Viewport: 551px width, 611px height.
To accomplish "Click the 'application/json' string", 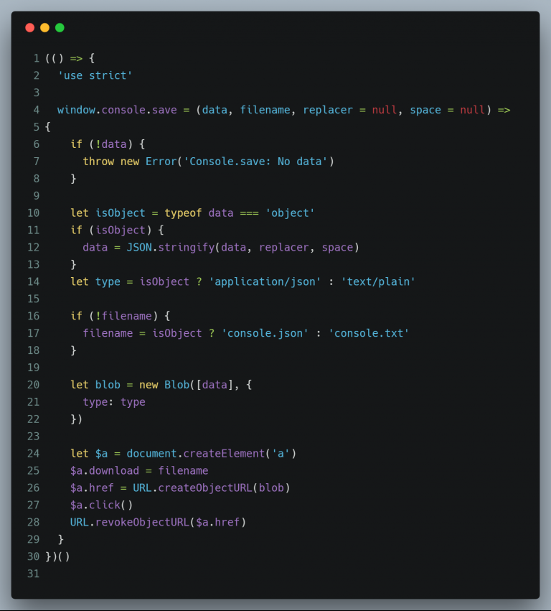I will (265, 281).
